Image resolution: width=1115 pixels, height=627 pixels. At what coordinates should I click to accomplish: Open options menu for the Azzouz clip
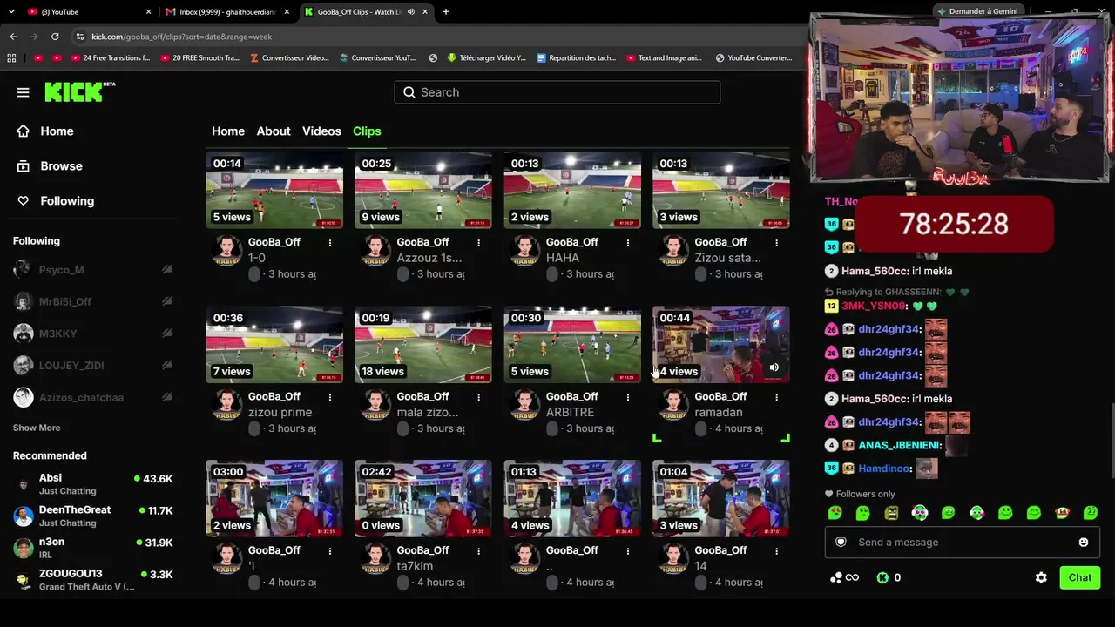pyautogui.click(x=478, y=243)
